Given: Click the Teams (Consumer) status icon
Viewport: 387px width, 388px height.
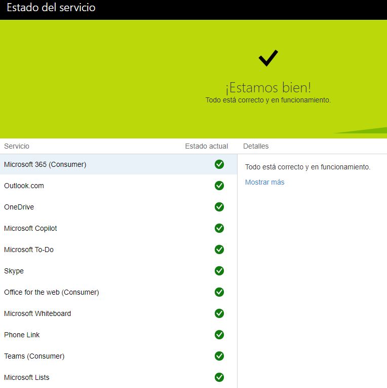Looking at the screenshot, I should point(219,356).
